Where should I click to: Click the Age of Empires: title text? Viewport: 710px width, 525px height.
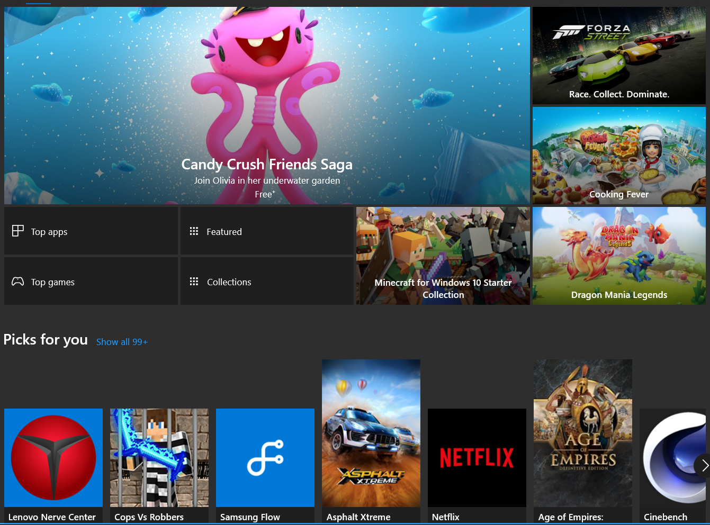(x=571, y=517)
